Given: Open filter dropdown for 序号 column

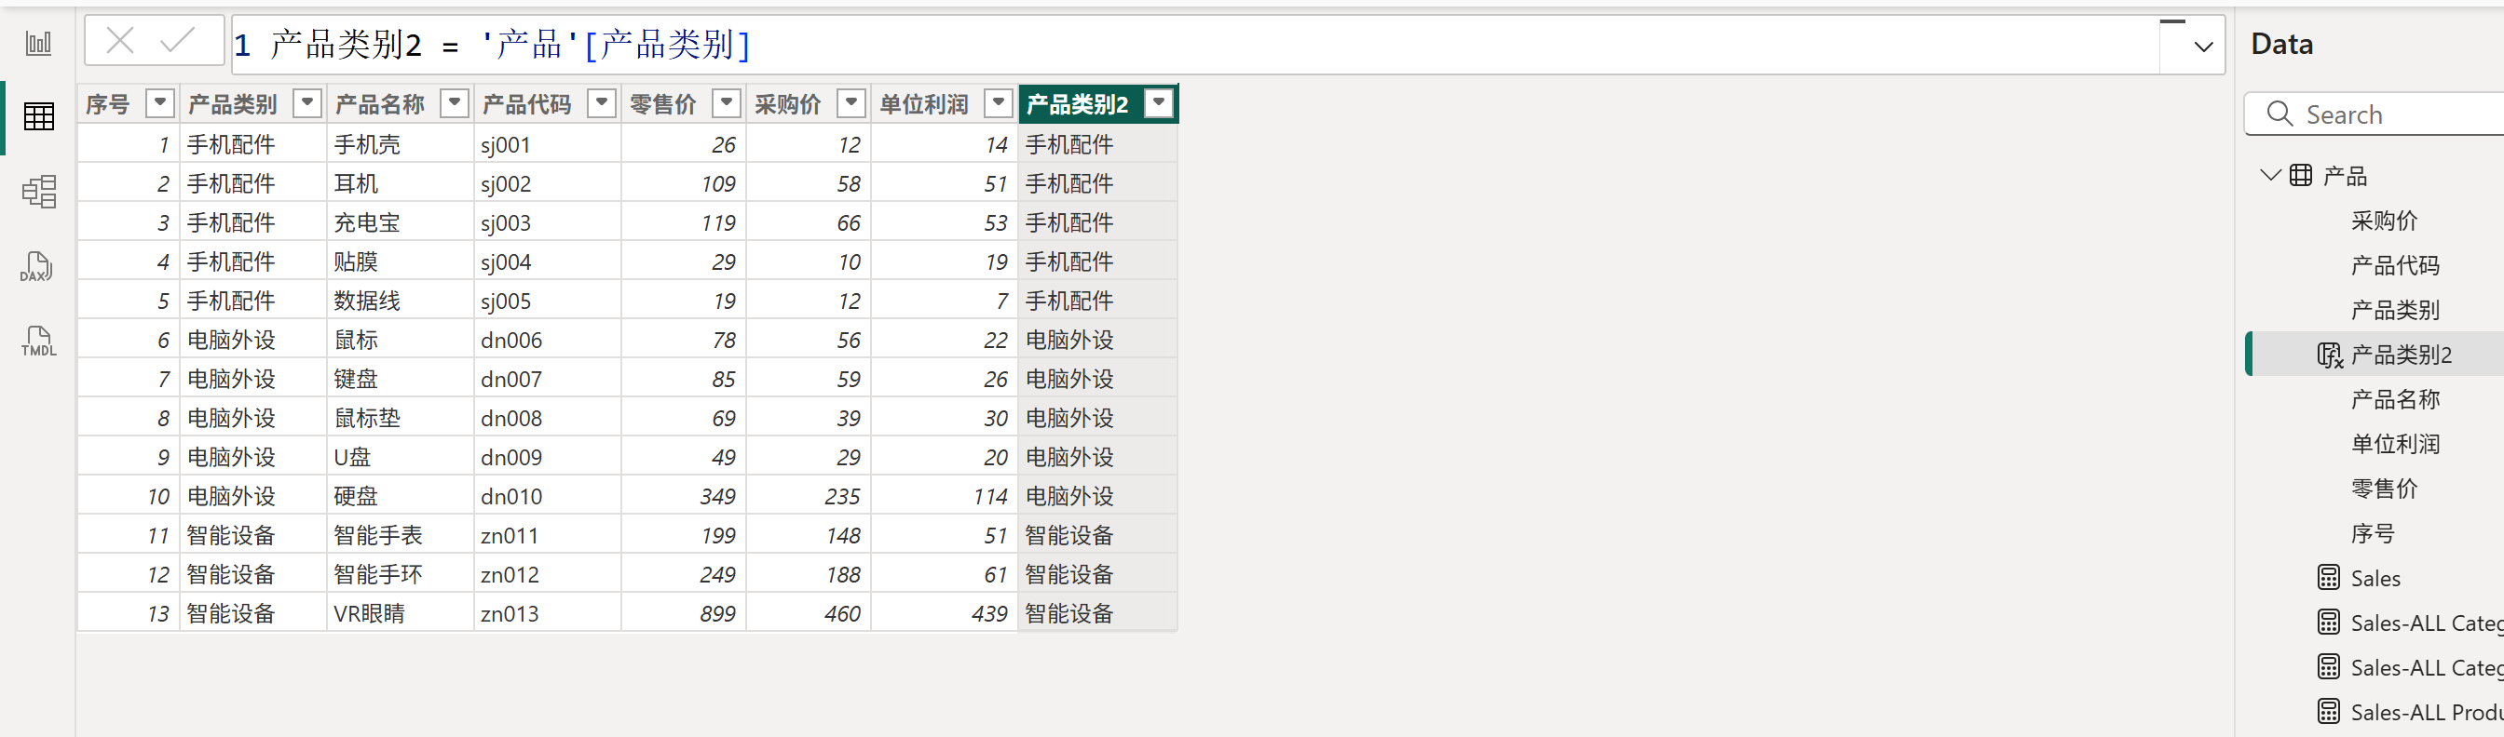Looking at the screenshot, I should [159, 102].
